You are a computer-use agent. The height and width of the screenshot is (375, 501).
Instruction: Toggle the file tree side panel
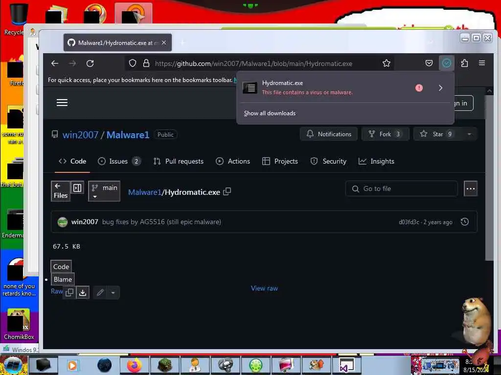pyautogui.click(x=77, y=188)
